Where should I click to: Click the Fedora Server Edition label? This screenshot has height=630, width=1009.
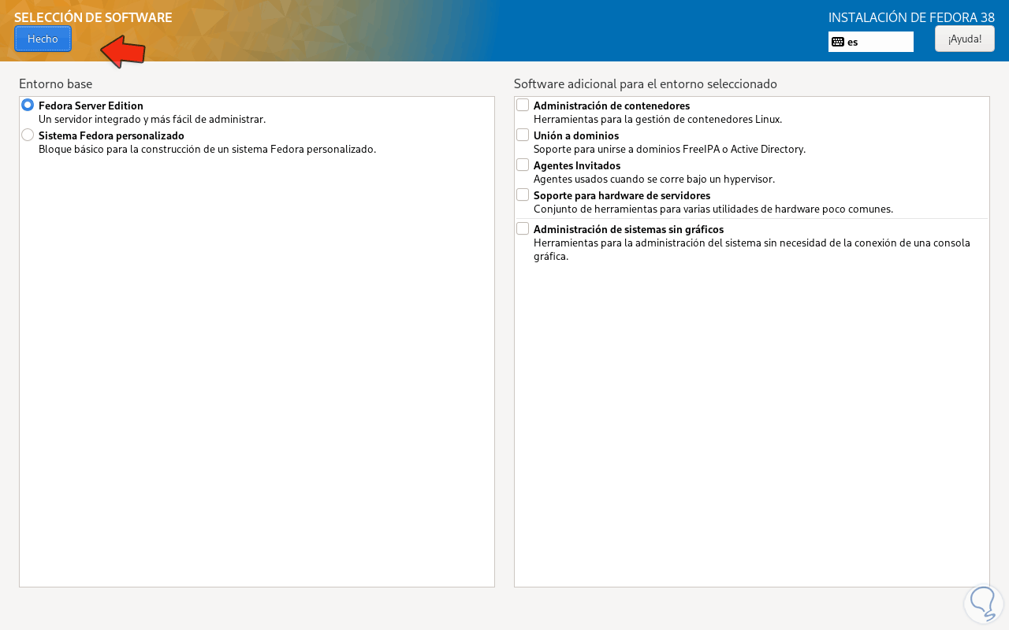91,106
